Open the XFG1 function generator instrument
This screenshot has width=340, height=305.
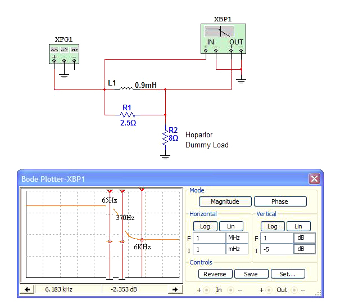point(64,53)
